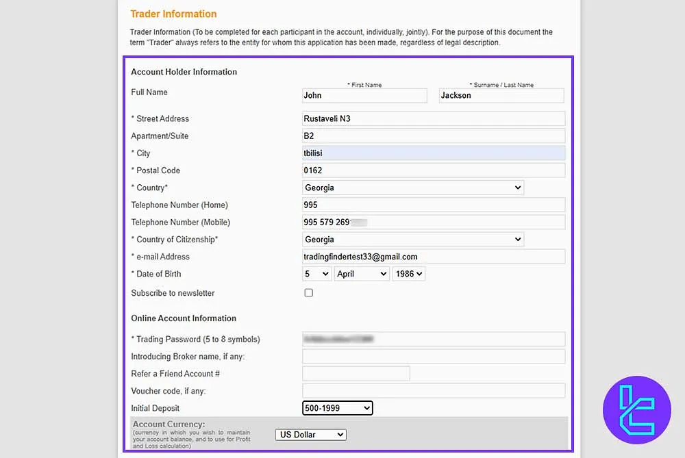Viewport: 685px width, 458px height.
Task: Open the birth year dropdown showing 1986
Action: click(x=409, y=274)
